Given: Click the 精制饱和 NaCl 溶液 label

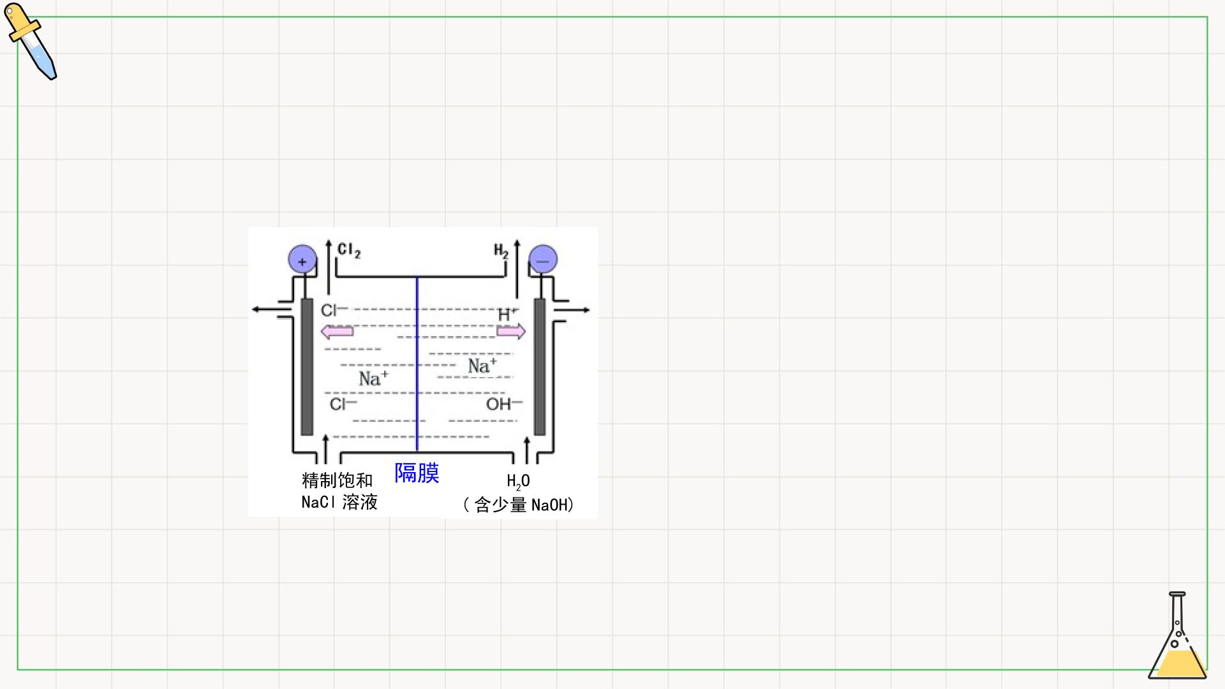Looking at the screenshot, I should [x=339, y=491].
